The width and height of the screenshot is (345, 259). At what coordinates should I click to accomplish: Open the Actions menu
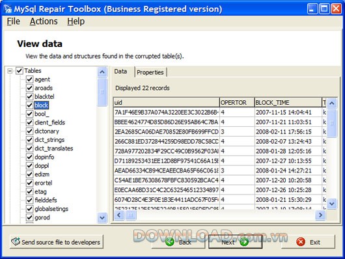pyautogui.click(x=44, y=21)
